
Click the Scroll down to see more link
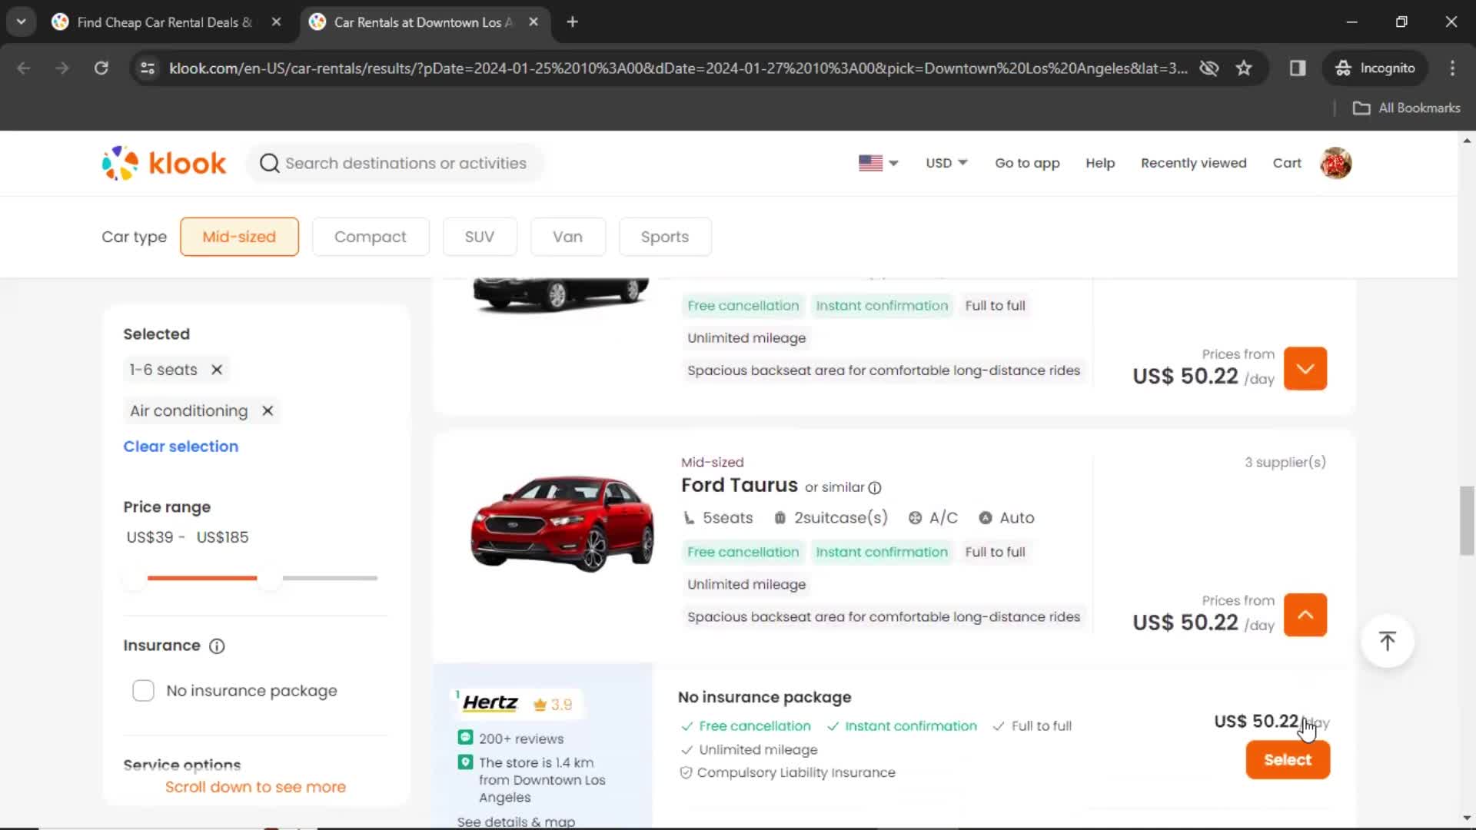point(254,786)
